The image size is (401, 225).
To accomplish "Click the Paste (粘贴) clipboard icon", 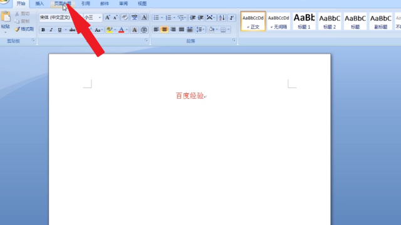I will [6, 17].
